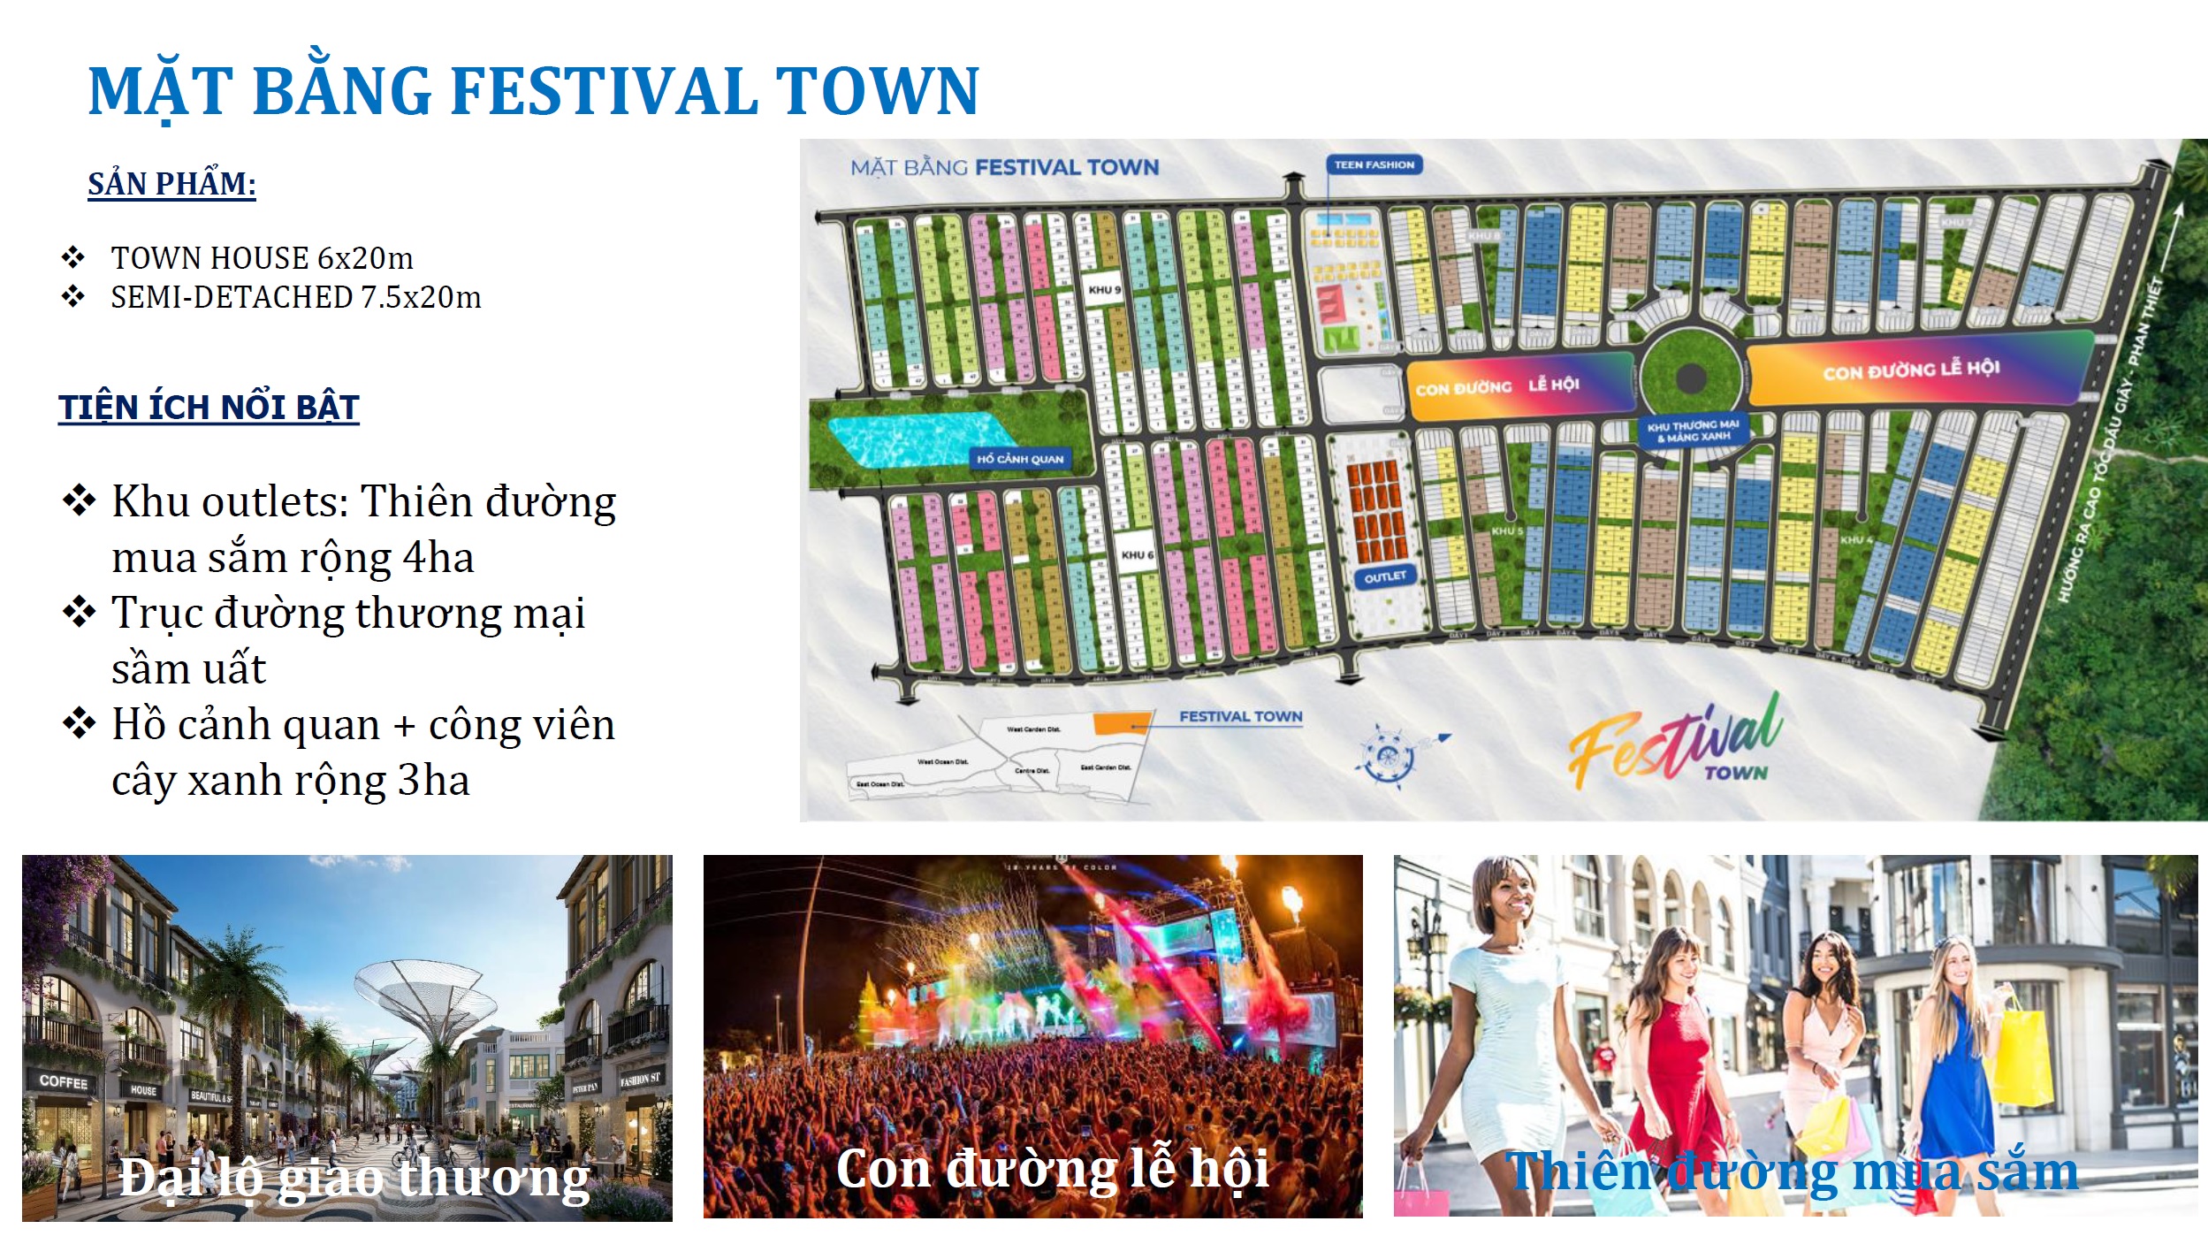Click the green central roundabout on the map

tap(1691, 377)
